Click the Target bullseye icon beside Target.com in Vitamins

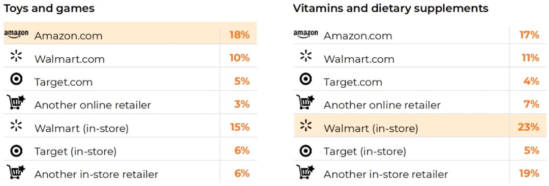coord(306,79)
